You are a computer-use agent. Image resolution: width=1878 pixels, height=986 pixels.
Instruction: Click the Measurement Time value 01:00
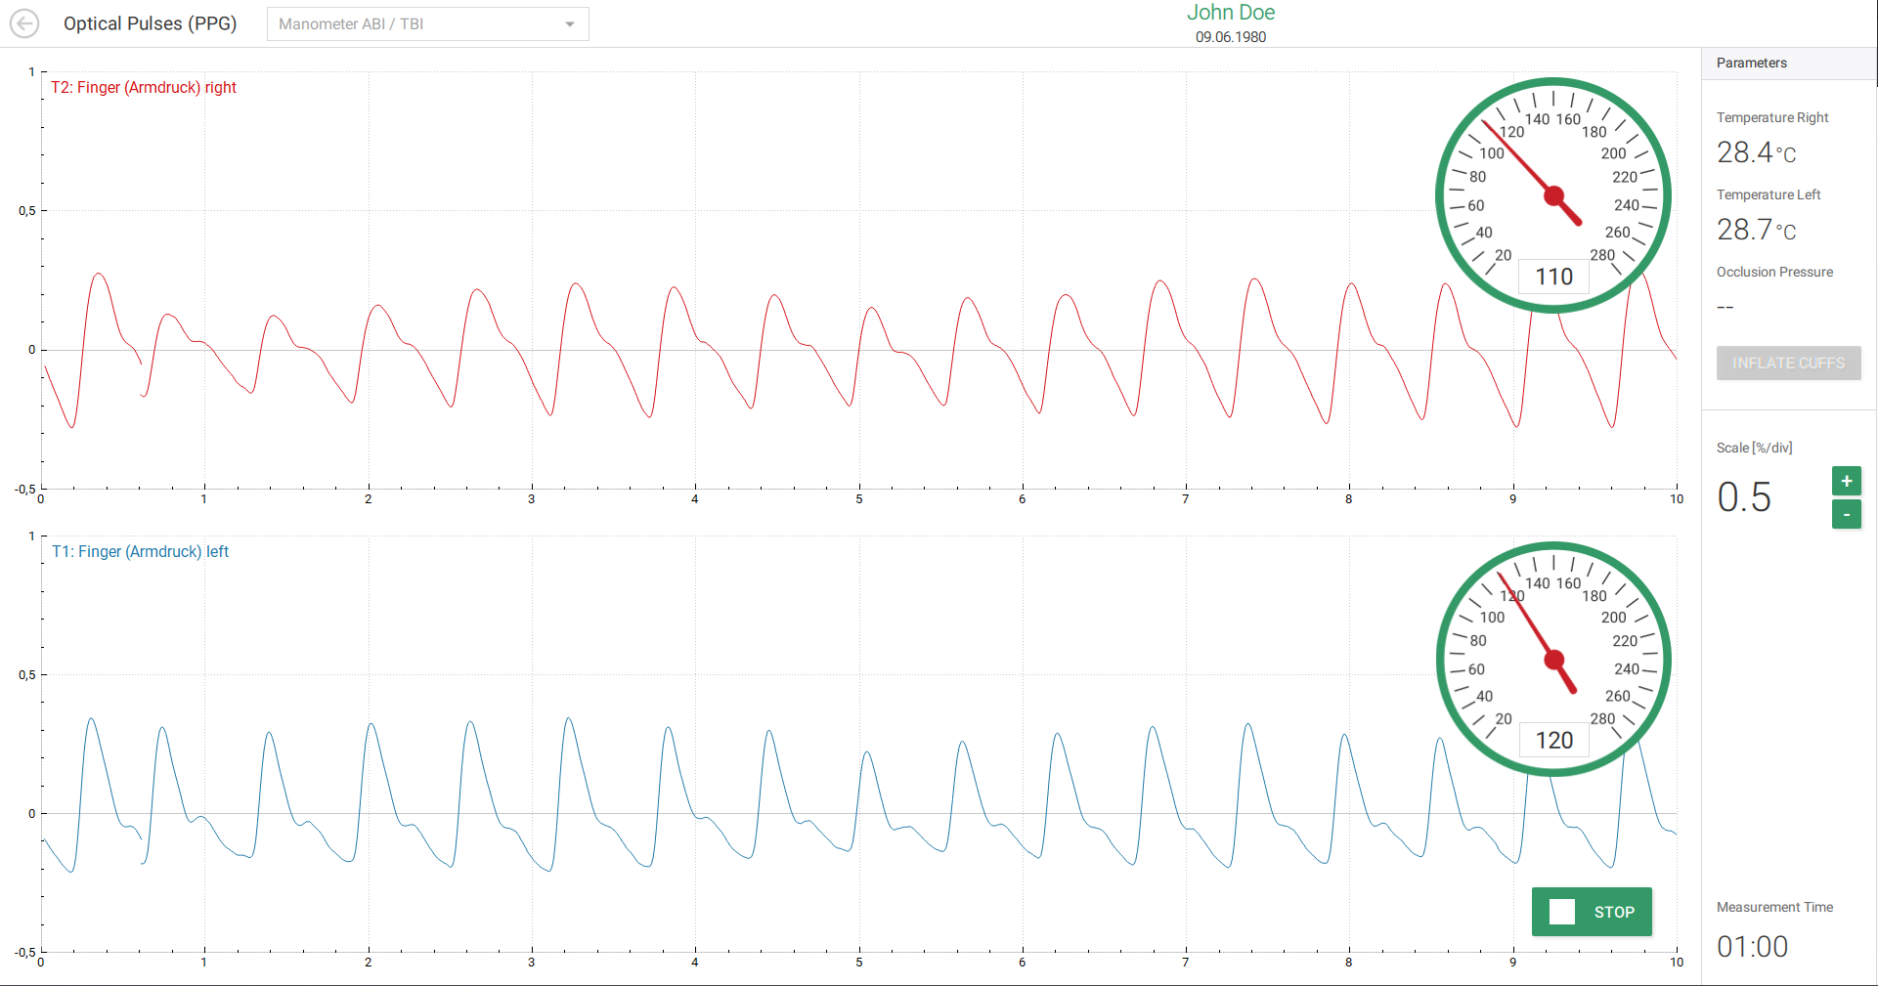click(1753, 947)
